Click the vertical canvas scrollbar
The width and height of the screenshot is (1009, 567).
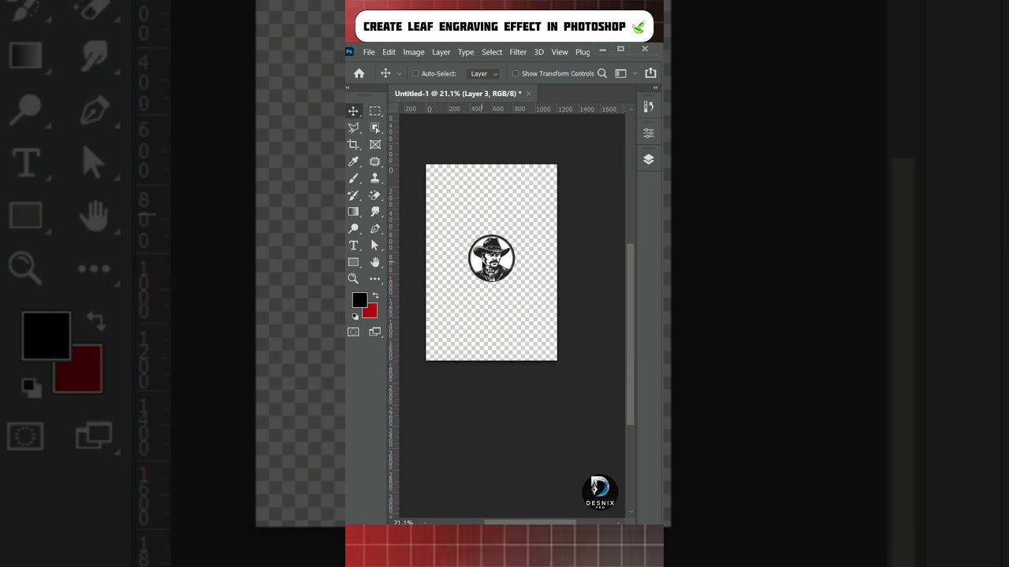630,334
